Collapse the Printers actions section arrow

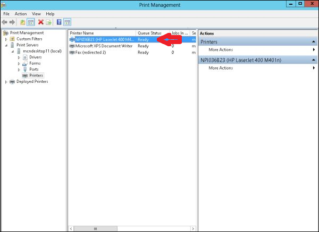(x=314, y=41)
